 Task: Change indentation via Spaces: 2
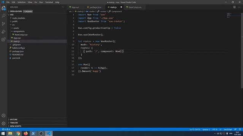pos(206,129)
